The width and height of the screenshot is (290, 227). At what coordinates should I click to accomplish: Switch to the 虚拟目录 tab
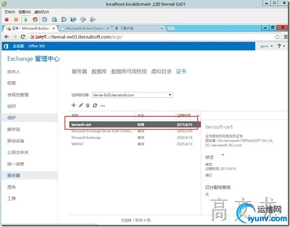(161, 72)
